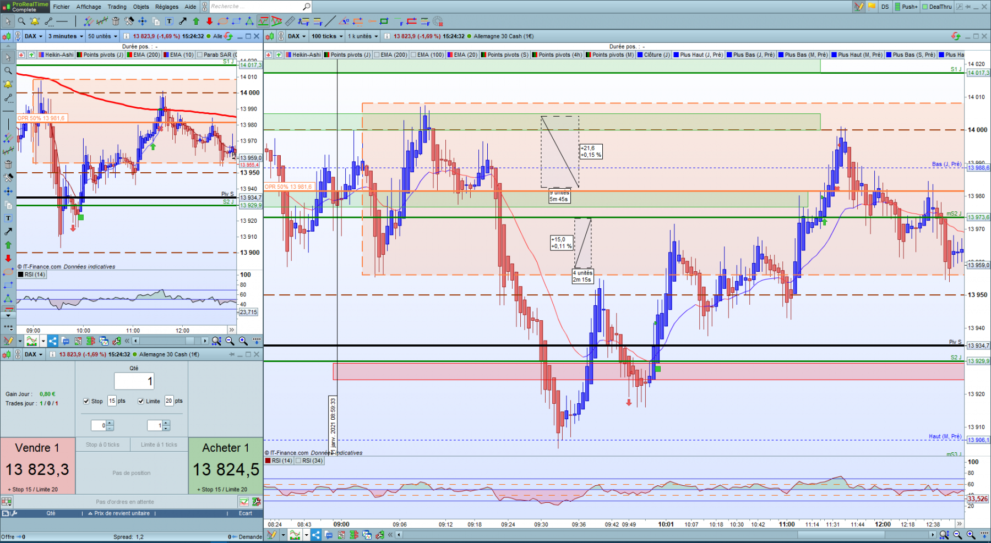Click the RSI (14) red color swatch

tap(268, 461)
